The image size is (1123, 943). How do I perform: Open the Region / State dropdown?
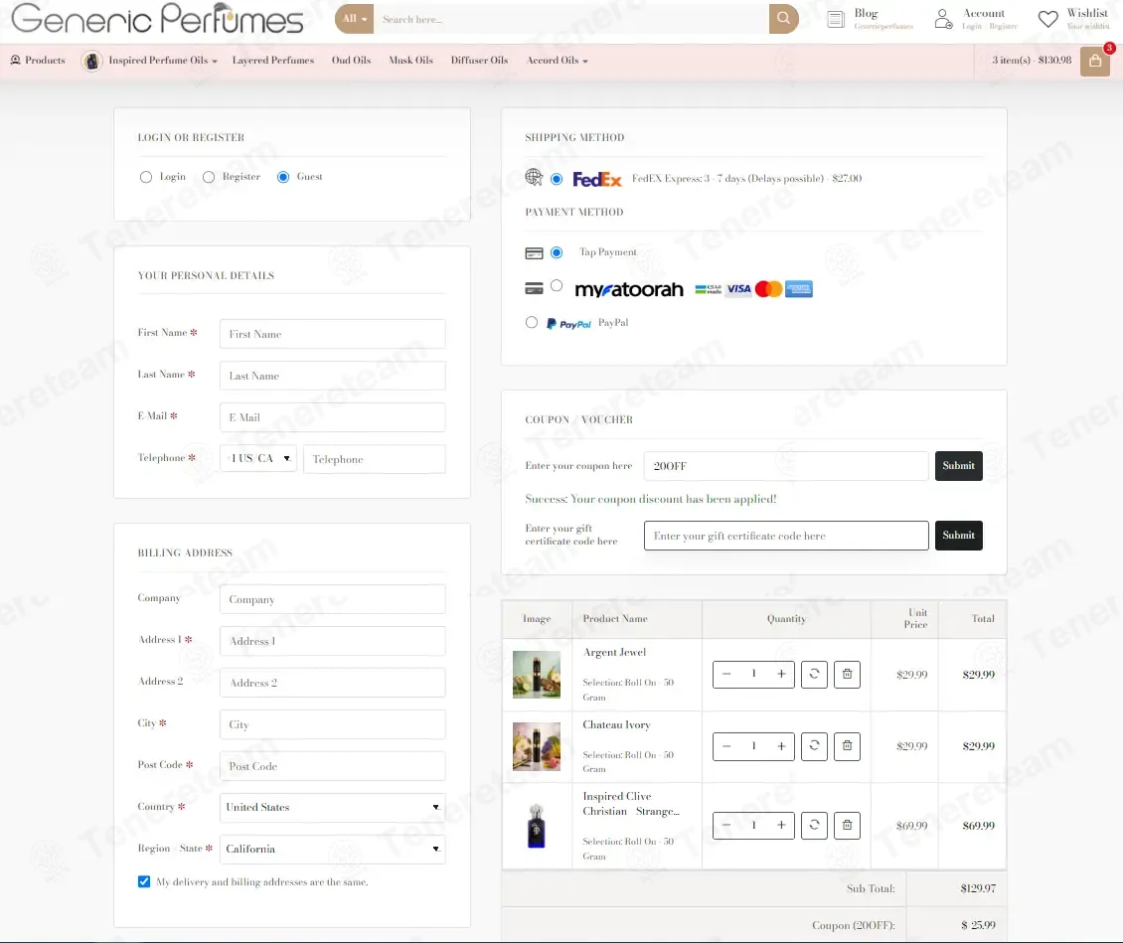pos(332,849)
